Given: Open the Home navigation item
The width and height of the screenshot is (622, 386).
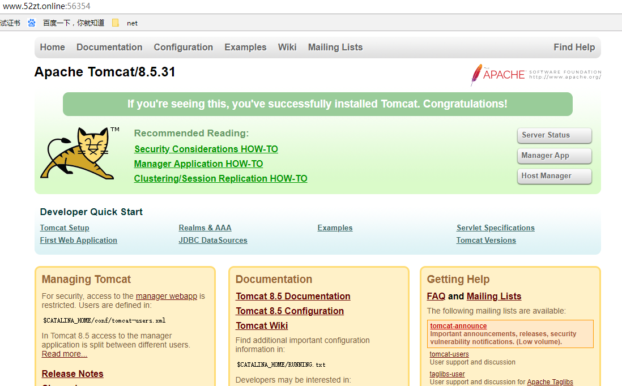Looking at the screenshot, I should coord(52,47).
